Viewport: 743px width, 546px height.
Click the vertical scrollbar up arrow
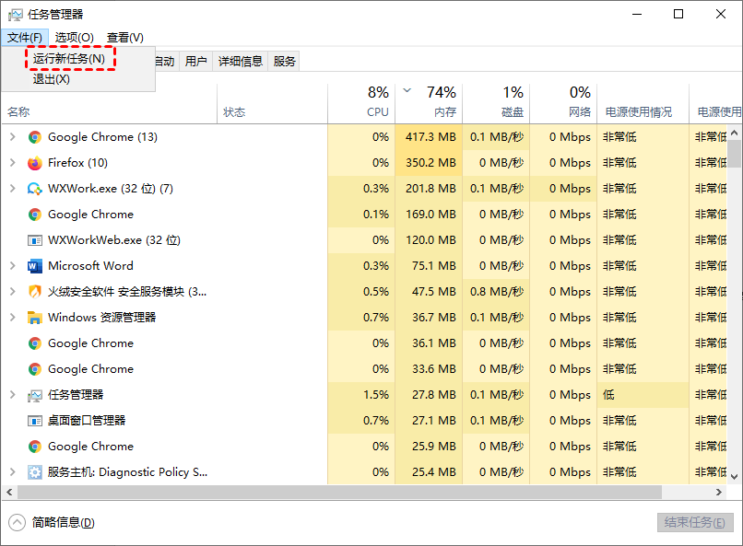[734, 133]
